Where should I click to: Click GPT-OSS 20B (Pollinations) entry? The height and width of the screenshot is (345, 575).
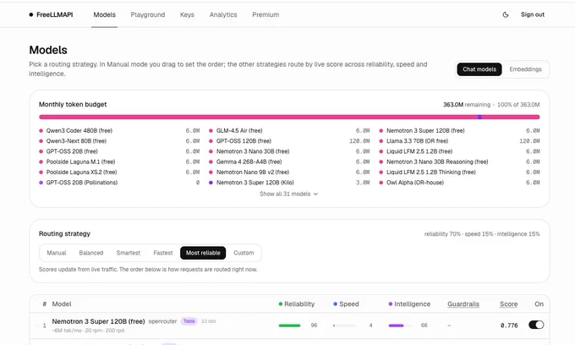pyautogui.click(x=82, y=183)
